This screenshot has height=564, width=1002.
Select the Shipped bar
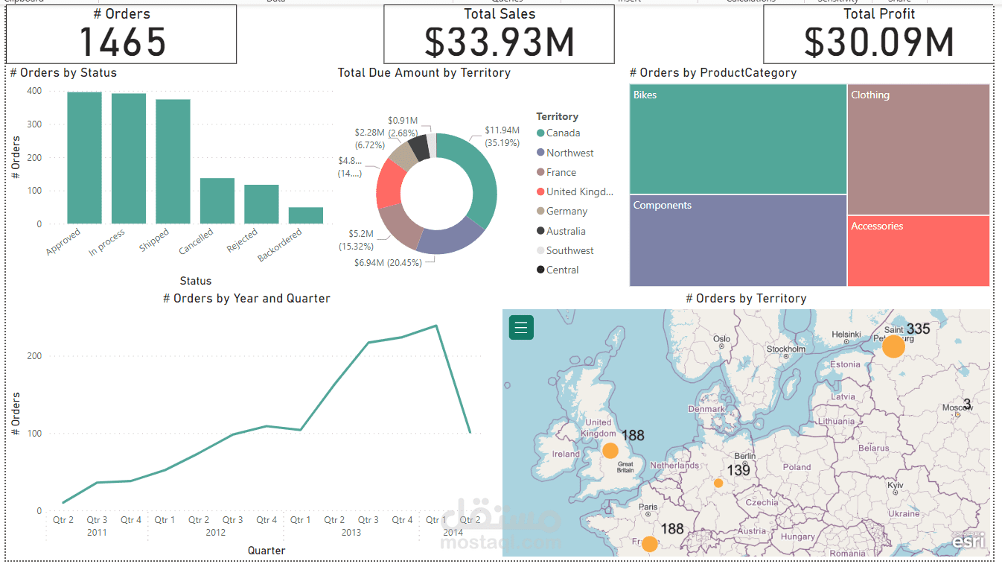(x=173, y=162)
